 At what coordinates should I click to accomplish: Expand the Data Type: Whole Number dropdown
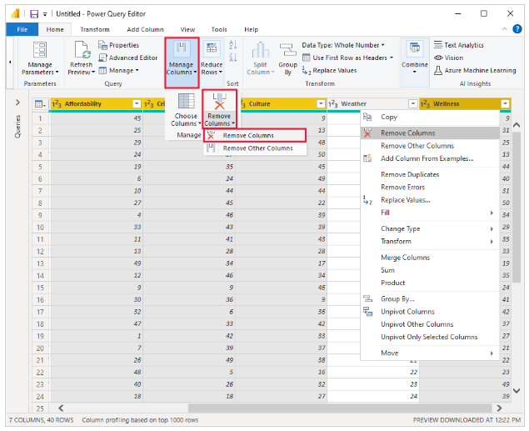342,45
